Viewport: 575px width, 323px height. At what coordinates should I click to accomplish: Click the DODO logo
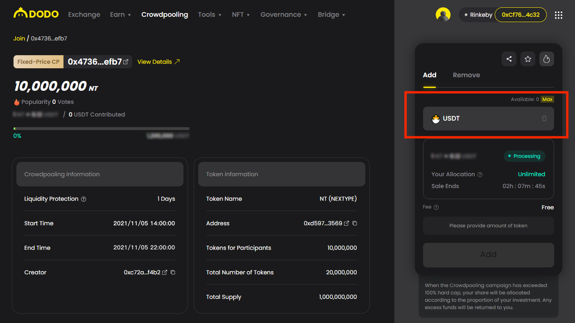[36, 14]
